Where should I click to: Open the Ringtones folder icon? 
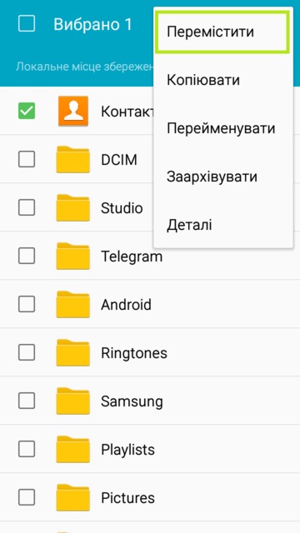pyautogui.click(x=73, y=352)
